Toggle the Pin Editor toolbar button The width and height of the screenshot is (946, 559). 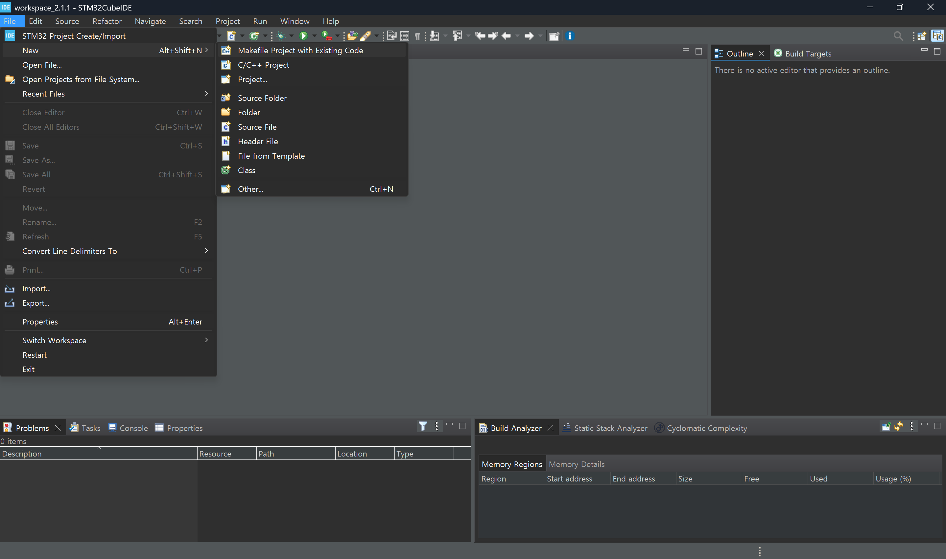(554, 36)
